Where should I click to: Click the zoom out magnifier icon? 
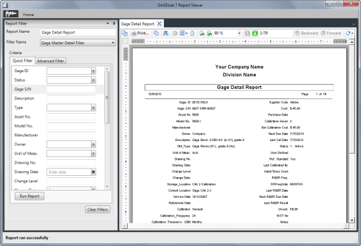tap(202, 33)
